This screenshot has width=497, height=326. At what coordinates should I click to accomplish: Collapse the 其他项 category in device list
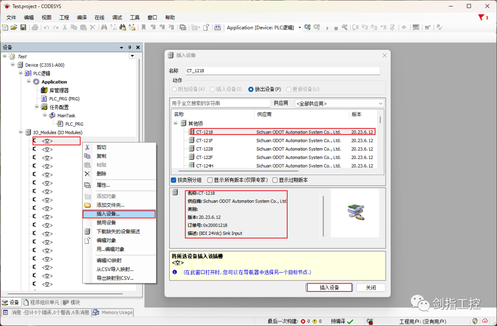[x=176, y=123]
